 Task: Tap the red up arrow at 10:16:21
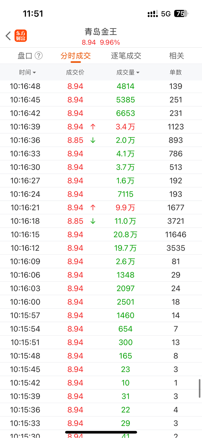(x=93, y=208)
